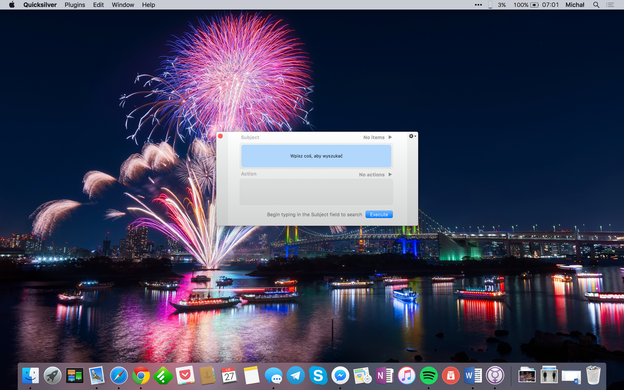Launch Microsoft Word from the Dock
This screenshot has width=624, height=390.
(473, 375)
